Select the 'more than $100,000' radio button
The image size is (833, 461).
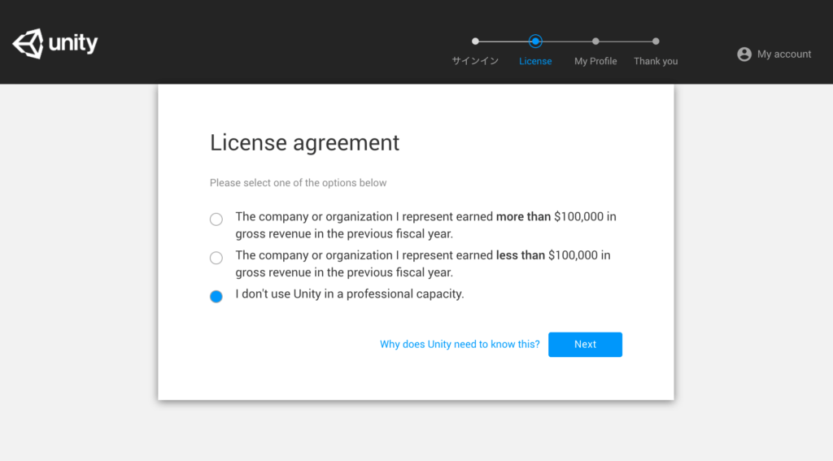[x=216, y=220]
